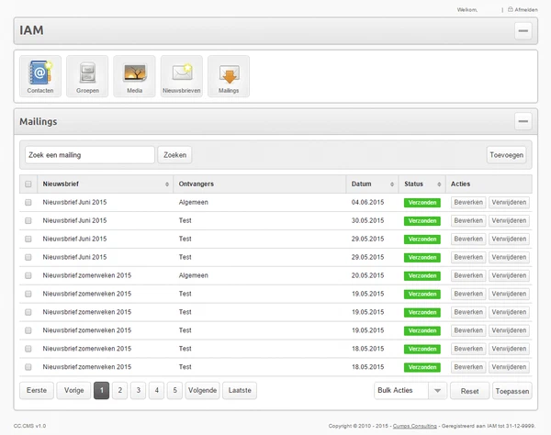Check the row dated 04.06.2015

point(28,202)
